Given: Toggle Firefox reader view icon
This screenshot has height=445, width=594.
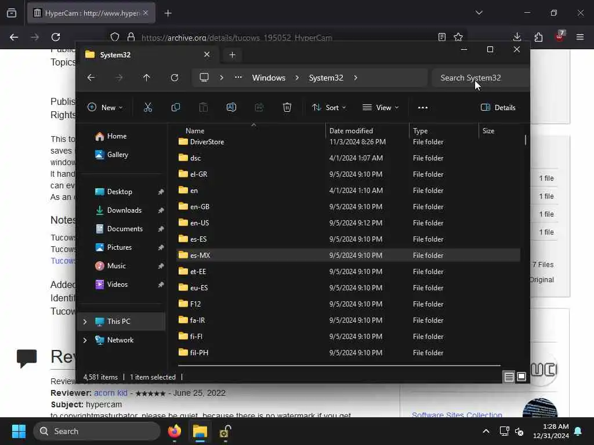Looking at the screenshot, I should click(441, 37).
